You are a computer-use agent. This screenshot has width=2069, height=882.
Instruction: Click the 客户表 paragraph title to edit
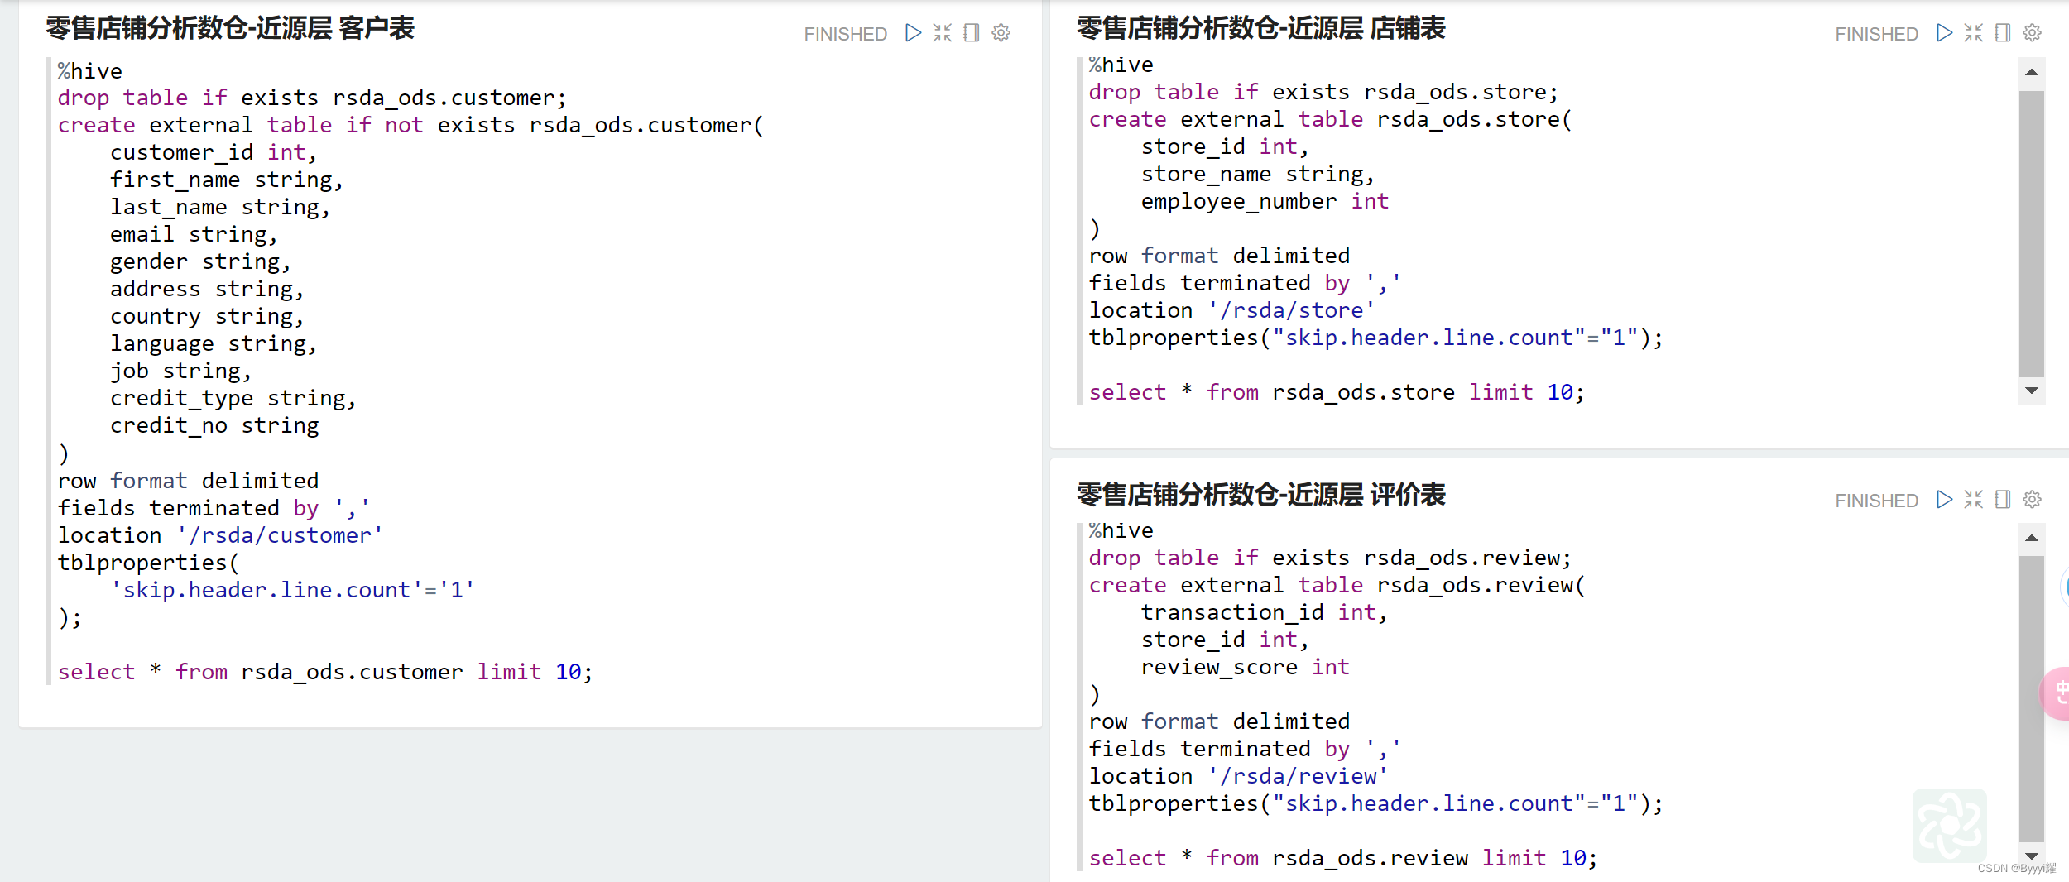(x=230, y=29)
